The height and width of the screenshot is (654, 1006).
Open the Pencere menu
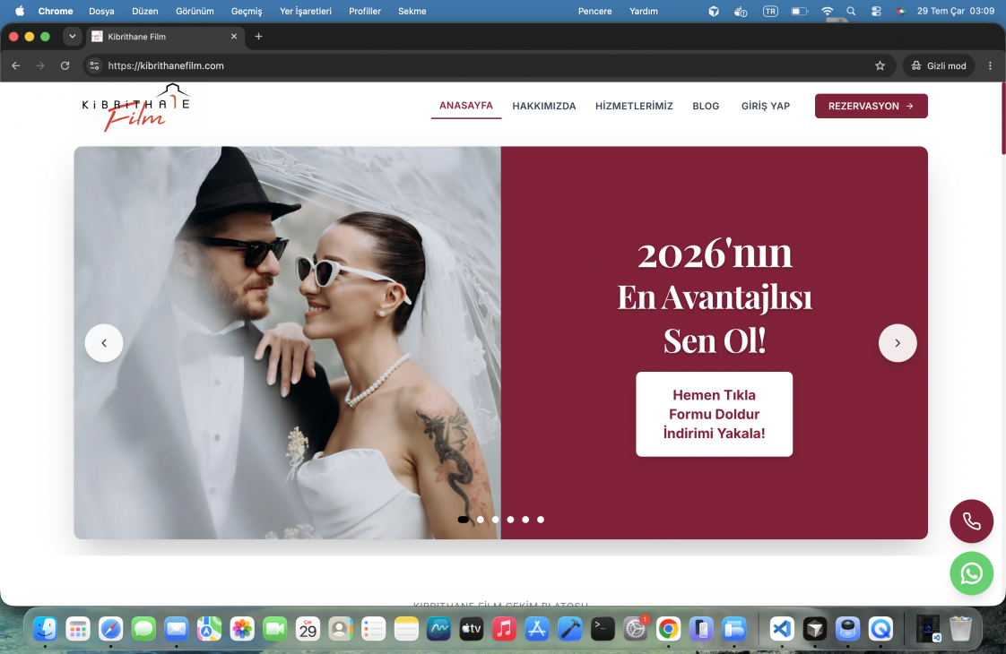[x=594, y=11]
